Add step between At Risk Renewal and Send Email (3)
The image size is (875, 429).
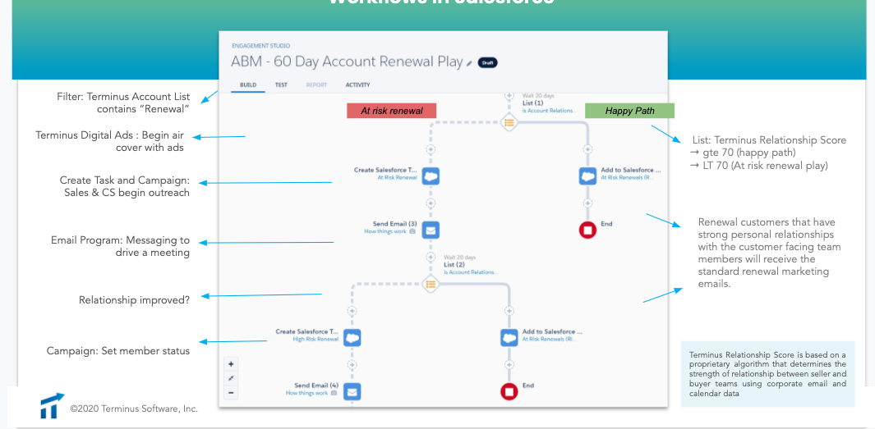[431, 203]
